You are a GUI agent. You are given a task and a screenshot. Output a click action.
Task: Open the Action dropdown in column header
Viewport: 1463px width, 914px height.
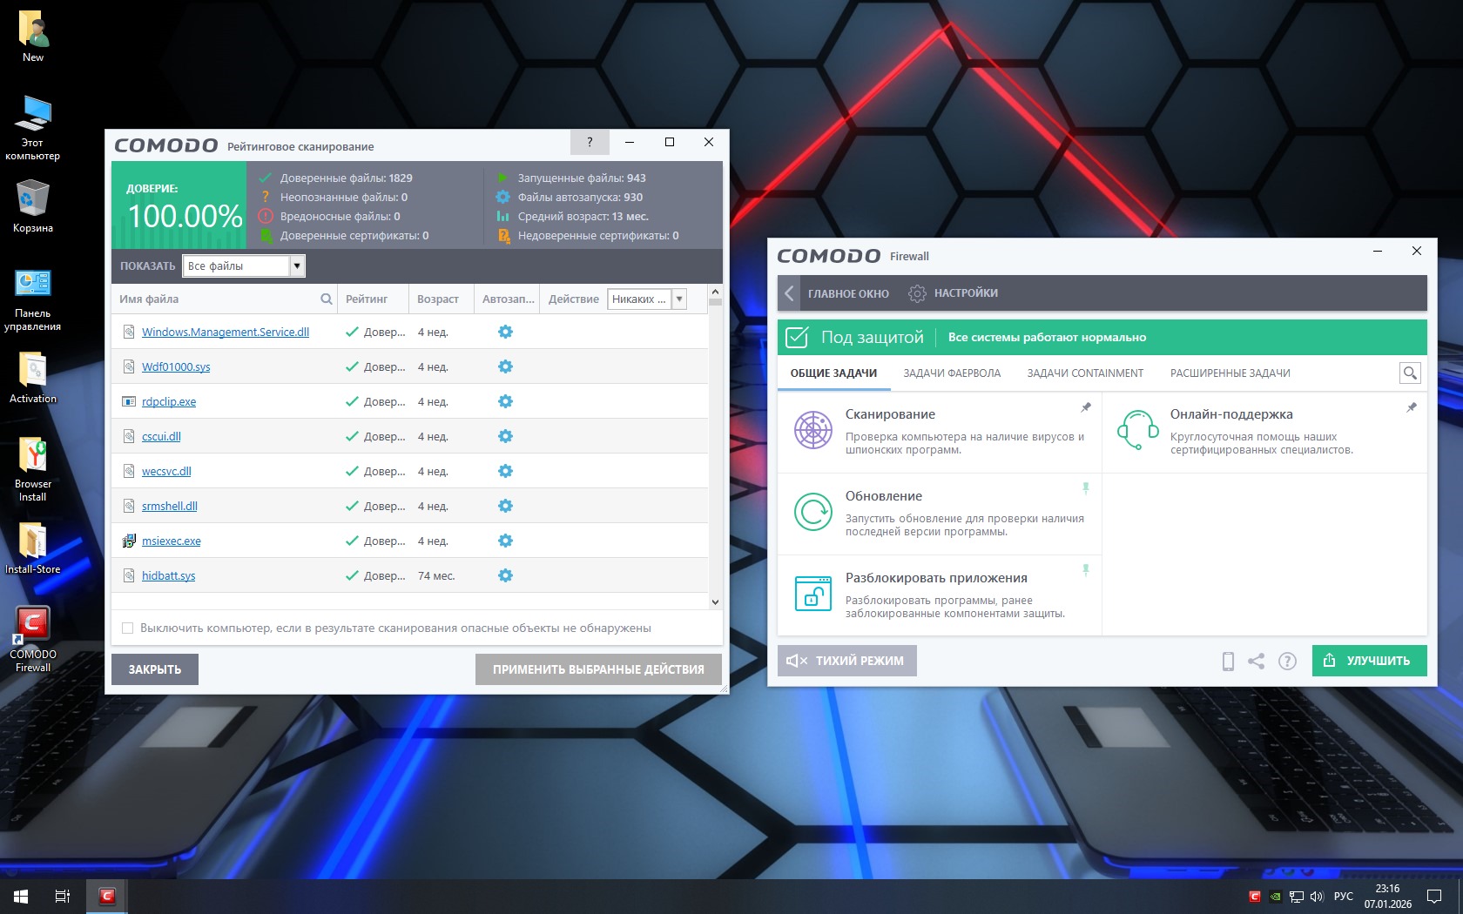(x=679, y=299)
